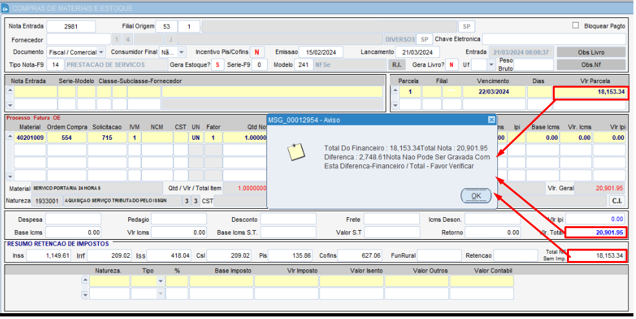Click the note icon in the warning dialog

click(296, 152)
